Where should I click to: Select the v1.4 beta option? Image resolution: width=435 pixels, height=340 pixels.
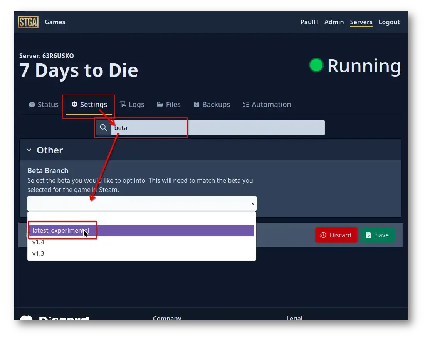(141, 242)
